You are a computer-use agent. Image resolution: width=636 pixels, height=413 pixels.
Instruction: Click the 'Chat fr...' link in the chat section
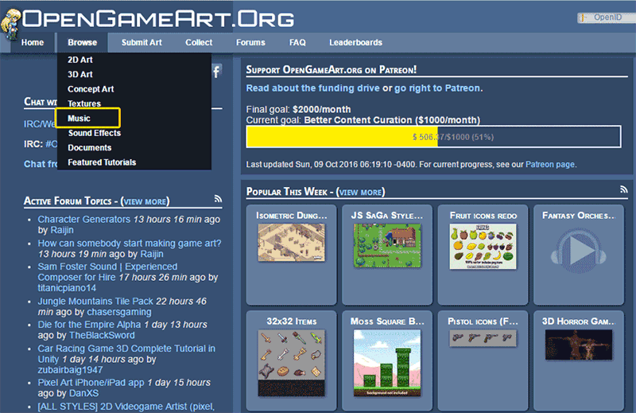coord(41,164)
